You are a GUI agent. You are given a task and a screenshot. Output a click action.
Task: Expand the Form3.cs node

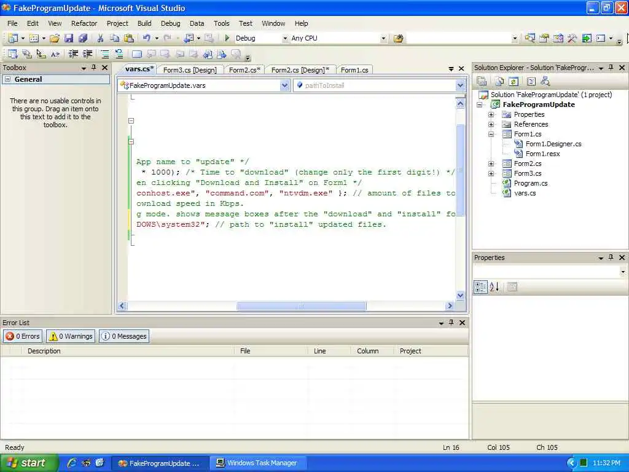[491, 173]
